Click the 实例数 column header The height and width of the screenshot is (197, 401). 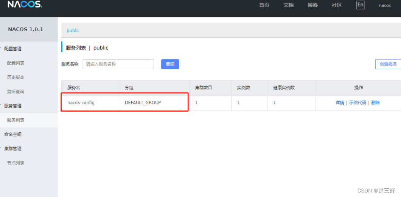(249, 88)
